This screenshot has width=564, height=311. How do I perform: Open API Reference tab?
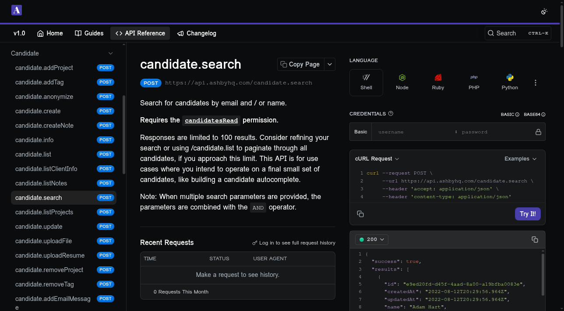click(140, 33)
